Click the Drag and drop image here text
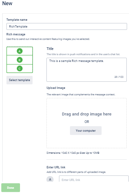Image resolution: width=129 pixels, height=193 pixels. (x=87, y=114)
